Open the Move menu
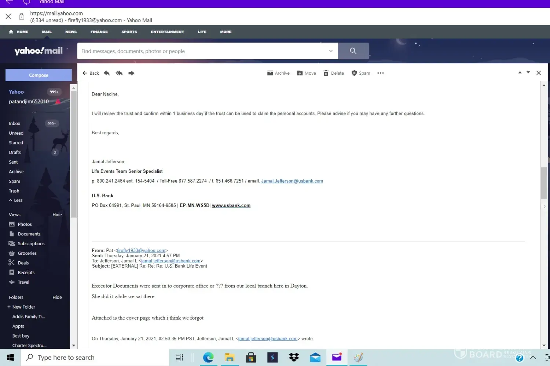Viewport: 550px width, 366px height. pos(306,73)
